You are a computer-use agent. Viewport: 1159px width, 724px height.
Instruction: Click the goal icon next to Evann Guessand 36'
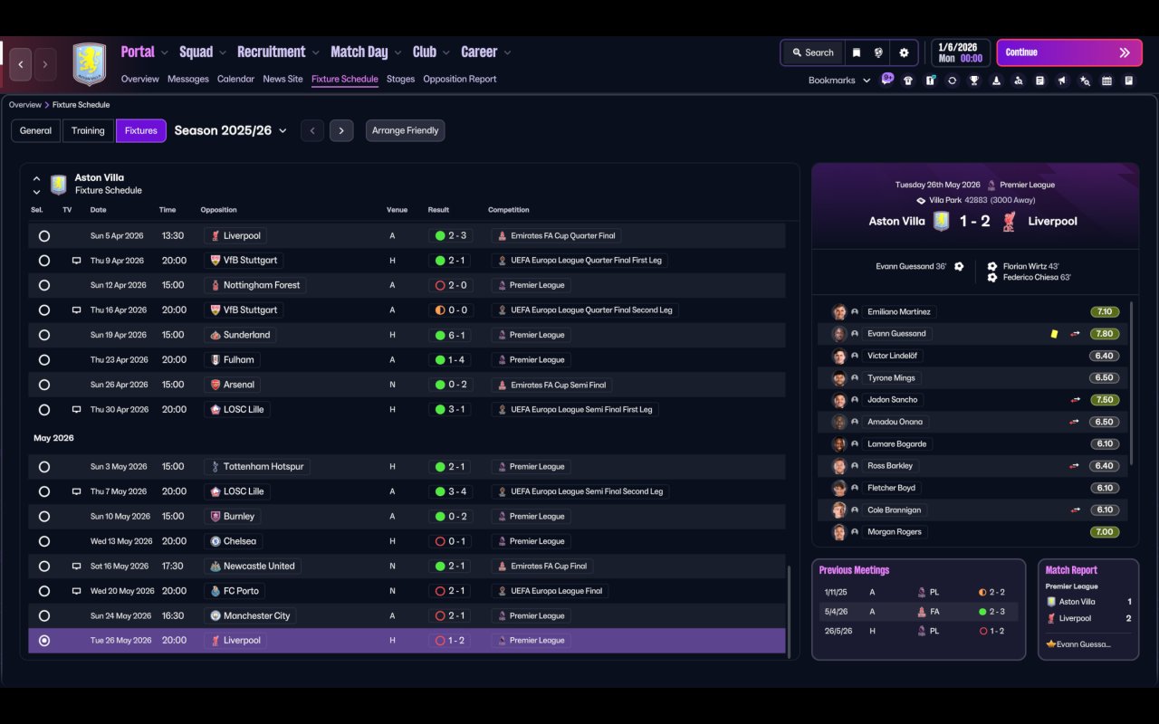tap(959, 267)
